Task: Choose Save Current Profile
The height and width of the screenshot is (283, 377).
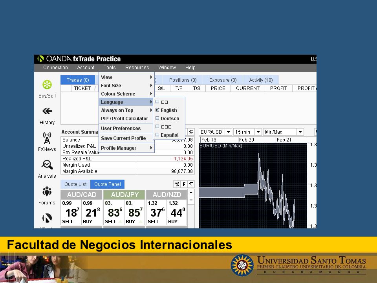Action: pos(126,138)
